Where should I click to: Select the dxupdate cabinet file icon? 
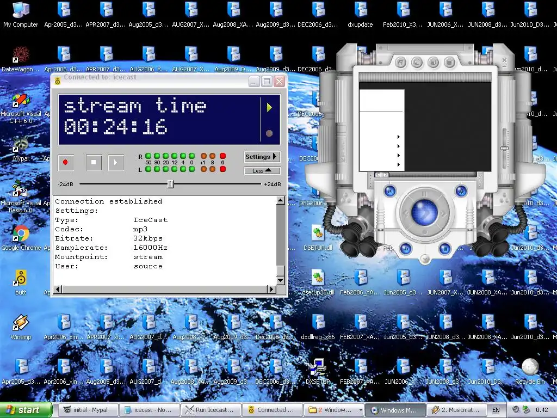point(360,14)
